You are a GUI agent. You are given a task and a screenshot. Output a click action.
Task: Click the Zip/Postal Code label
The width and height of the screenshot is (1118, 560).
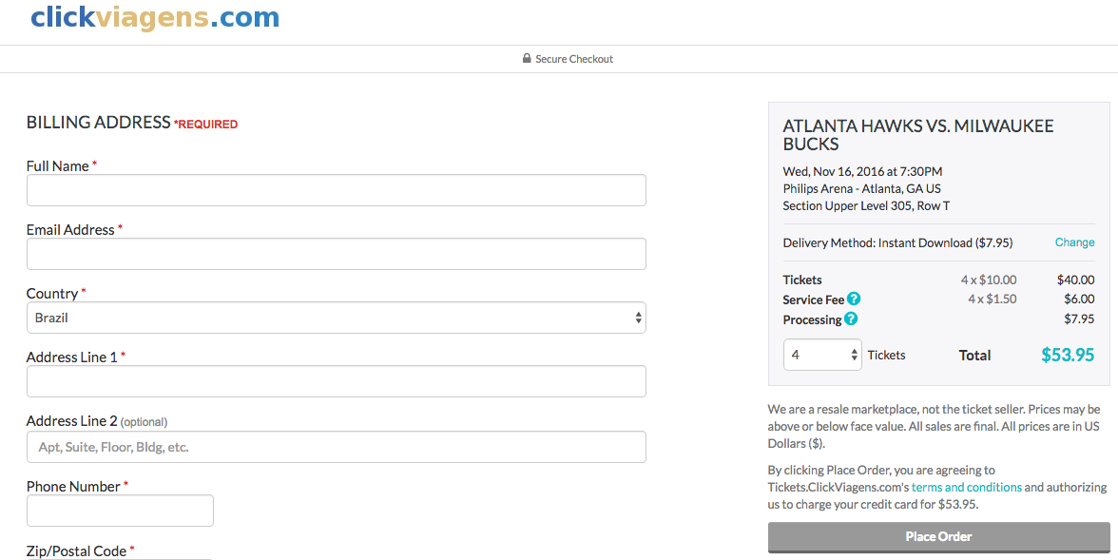(x=78, y=550)
